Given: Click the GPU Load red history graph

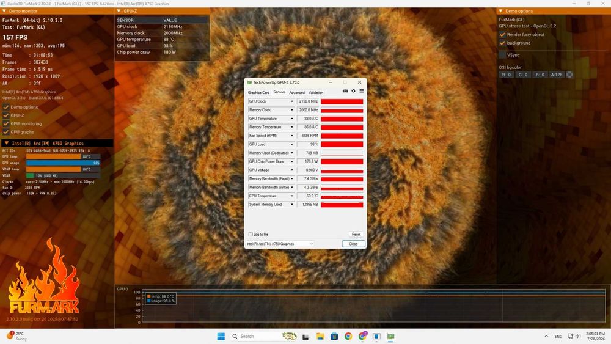Looking at the screenshot, I should point(342,144).
